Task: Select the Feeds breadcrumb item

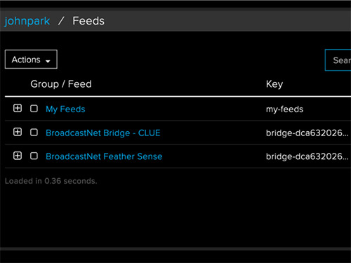Action: click(88, 21)
